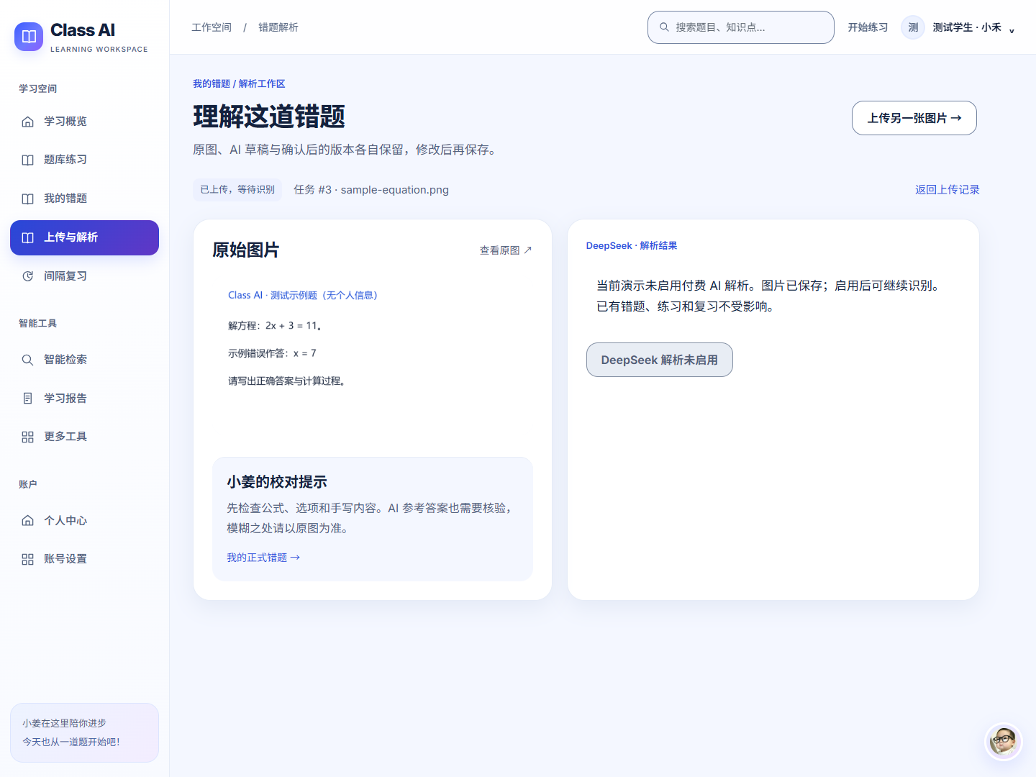Image resolution: width=1036 pixels, height=777 pixels.
Task: Click the 我的错题 breadcrumb link
Action: tap(212, 84)
